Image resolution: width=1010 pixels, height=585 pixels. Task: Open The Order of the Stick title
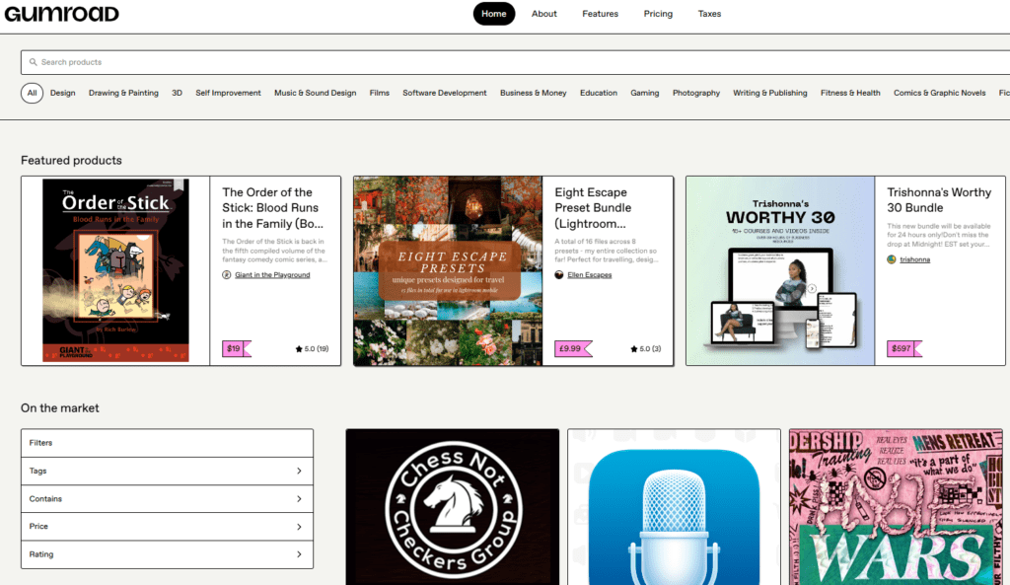tap(273, 207)
